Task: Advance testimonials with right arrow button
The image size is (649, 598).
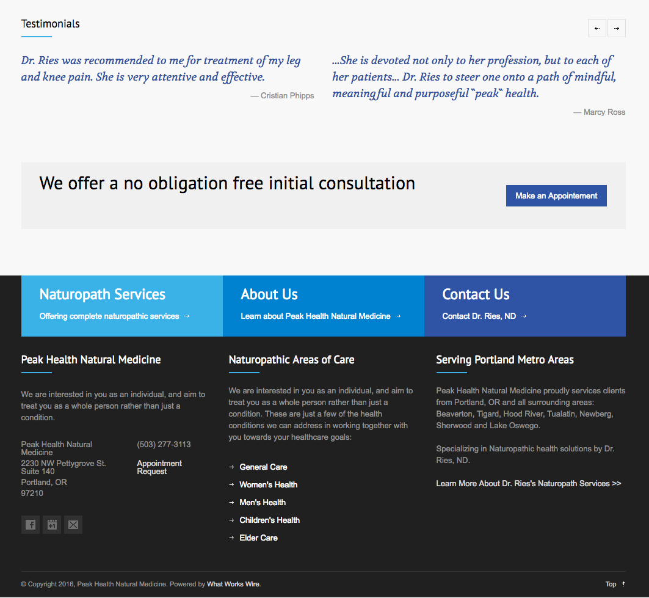Action: click(616, 28)
